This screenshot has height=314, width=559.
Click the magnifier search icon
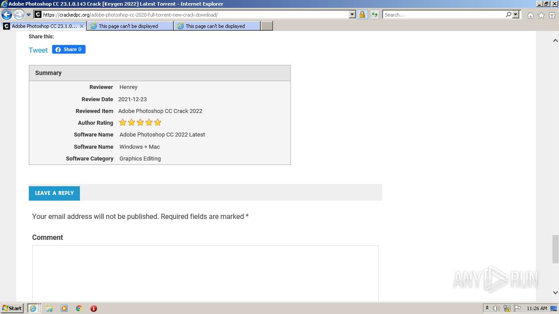[508, 15]
